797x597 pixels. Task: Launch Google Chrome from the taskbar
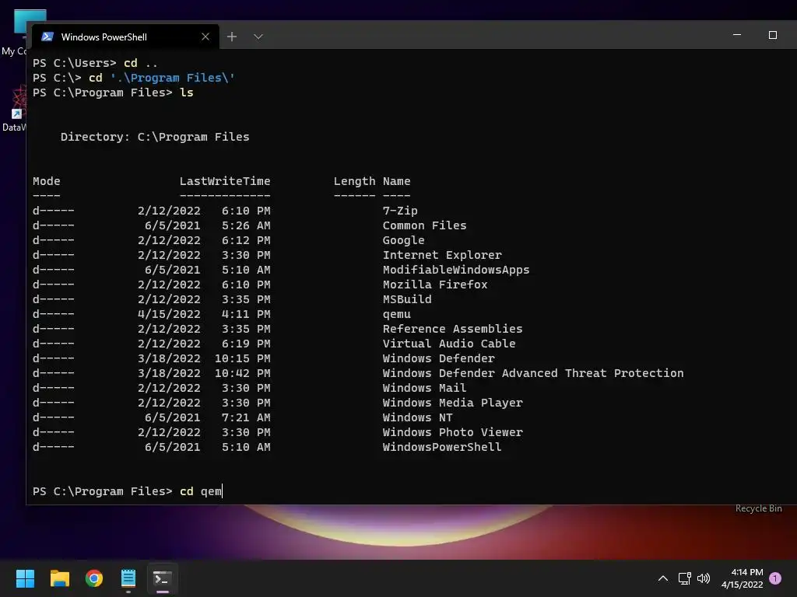coord(94,578)
